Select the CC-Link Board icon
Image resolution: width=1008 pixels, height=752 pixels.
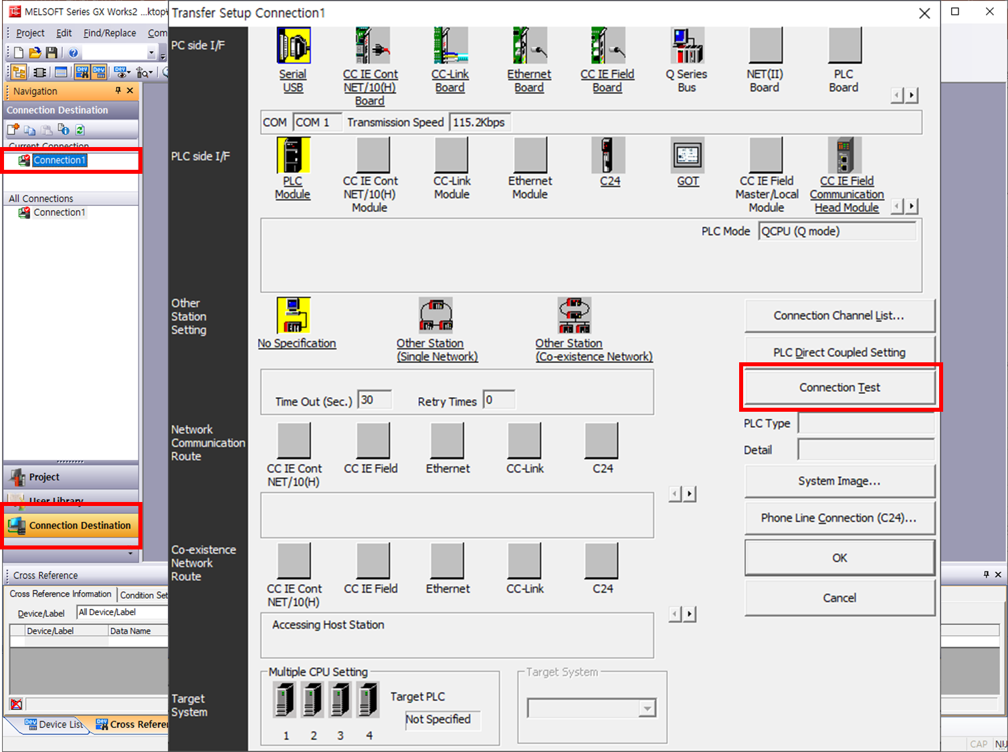(451, 45)
